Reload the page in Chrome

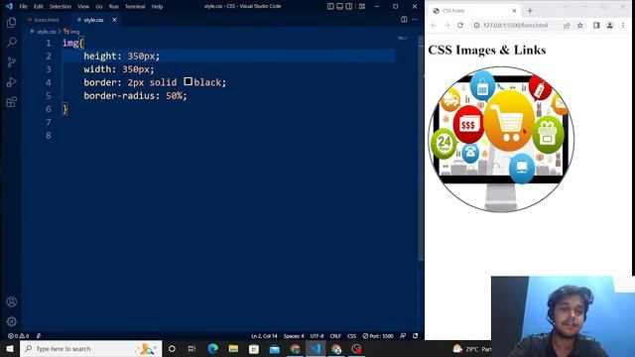point(460,25)
